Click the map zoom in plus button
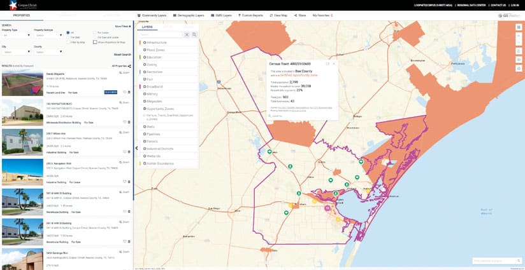This screenshot has height=270, width=525. pyautogui.click(x=519, y=37)
